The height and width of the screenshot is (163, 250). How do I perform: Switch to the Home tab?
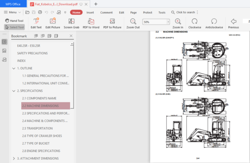click(x=76, y=13)
